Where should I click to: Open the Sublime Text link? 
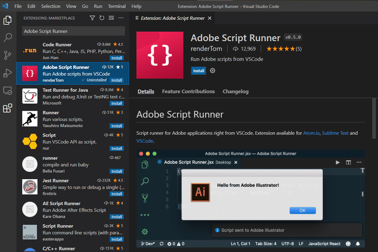pos(335,133)
